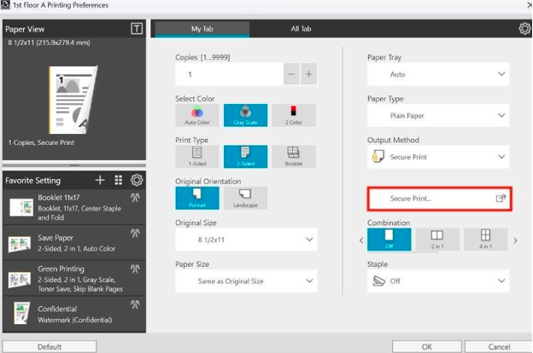Select Portrait orientation

point(197,198)
